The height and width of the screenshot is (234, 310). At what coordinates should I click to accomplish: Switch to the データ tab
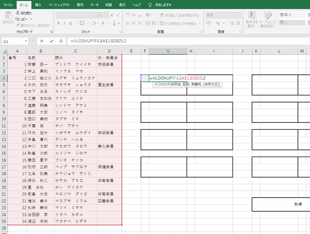coord(94,5)
